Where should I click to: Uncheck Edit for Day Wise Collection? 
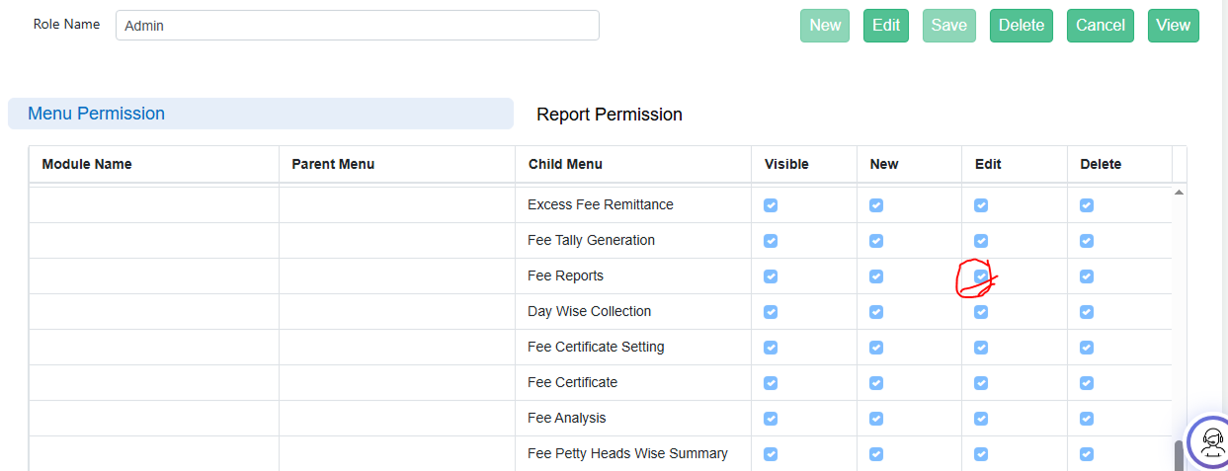(x=981, y=312)
